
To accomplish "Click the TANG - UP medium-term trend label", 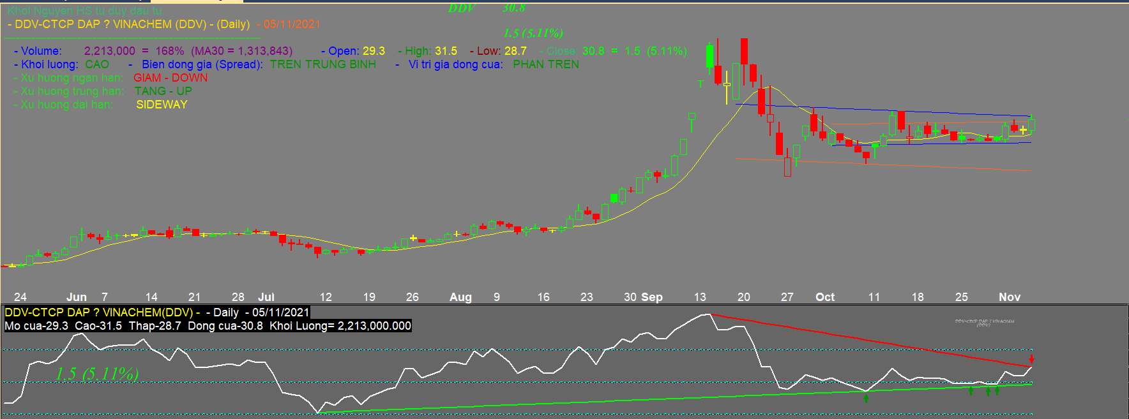I will 163,91.
